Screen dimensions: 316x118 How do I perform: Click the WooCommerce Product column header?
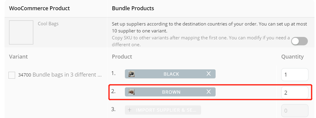(x=40, y=8)
